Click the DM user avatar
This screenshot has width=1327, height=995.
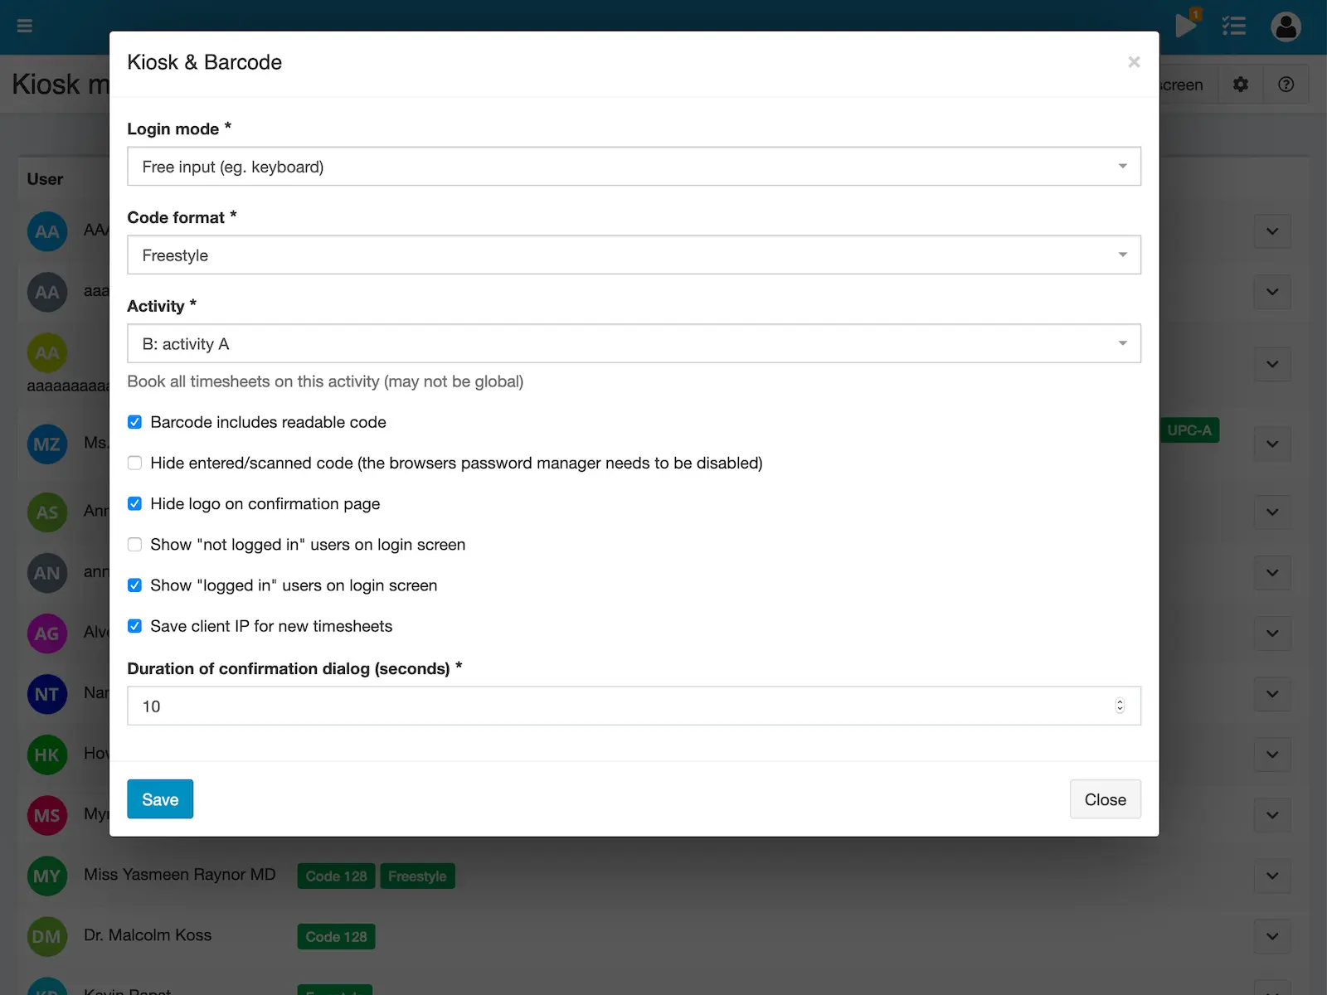(x=47, y=936)
